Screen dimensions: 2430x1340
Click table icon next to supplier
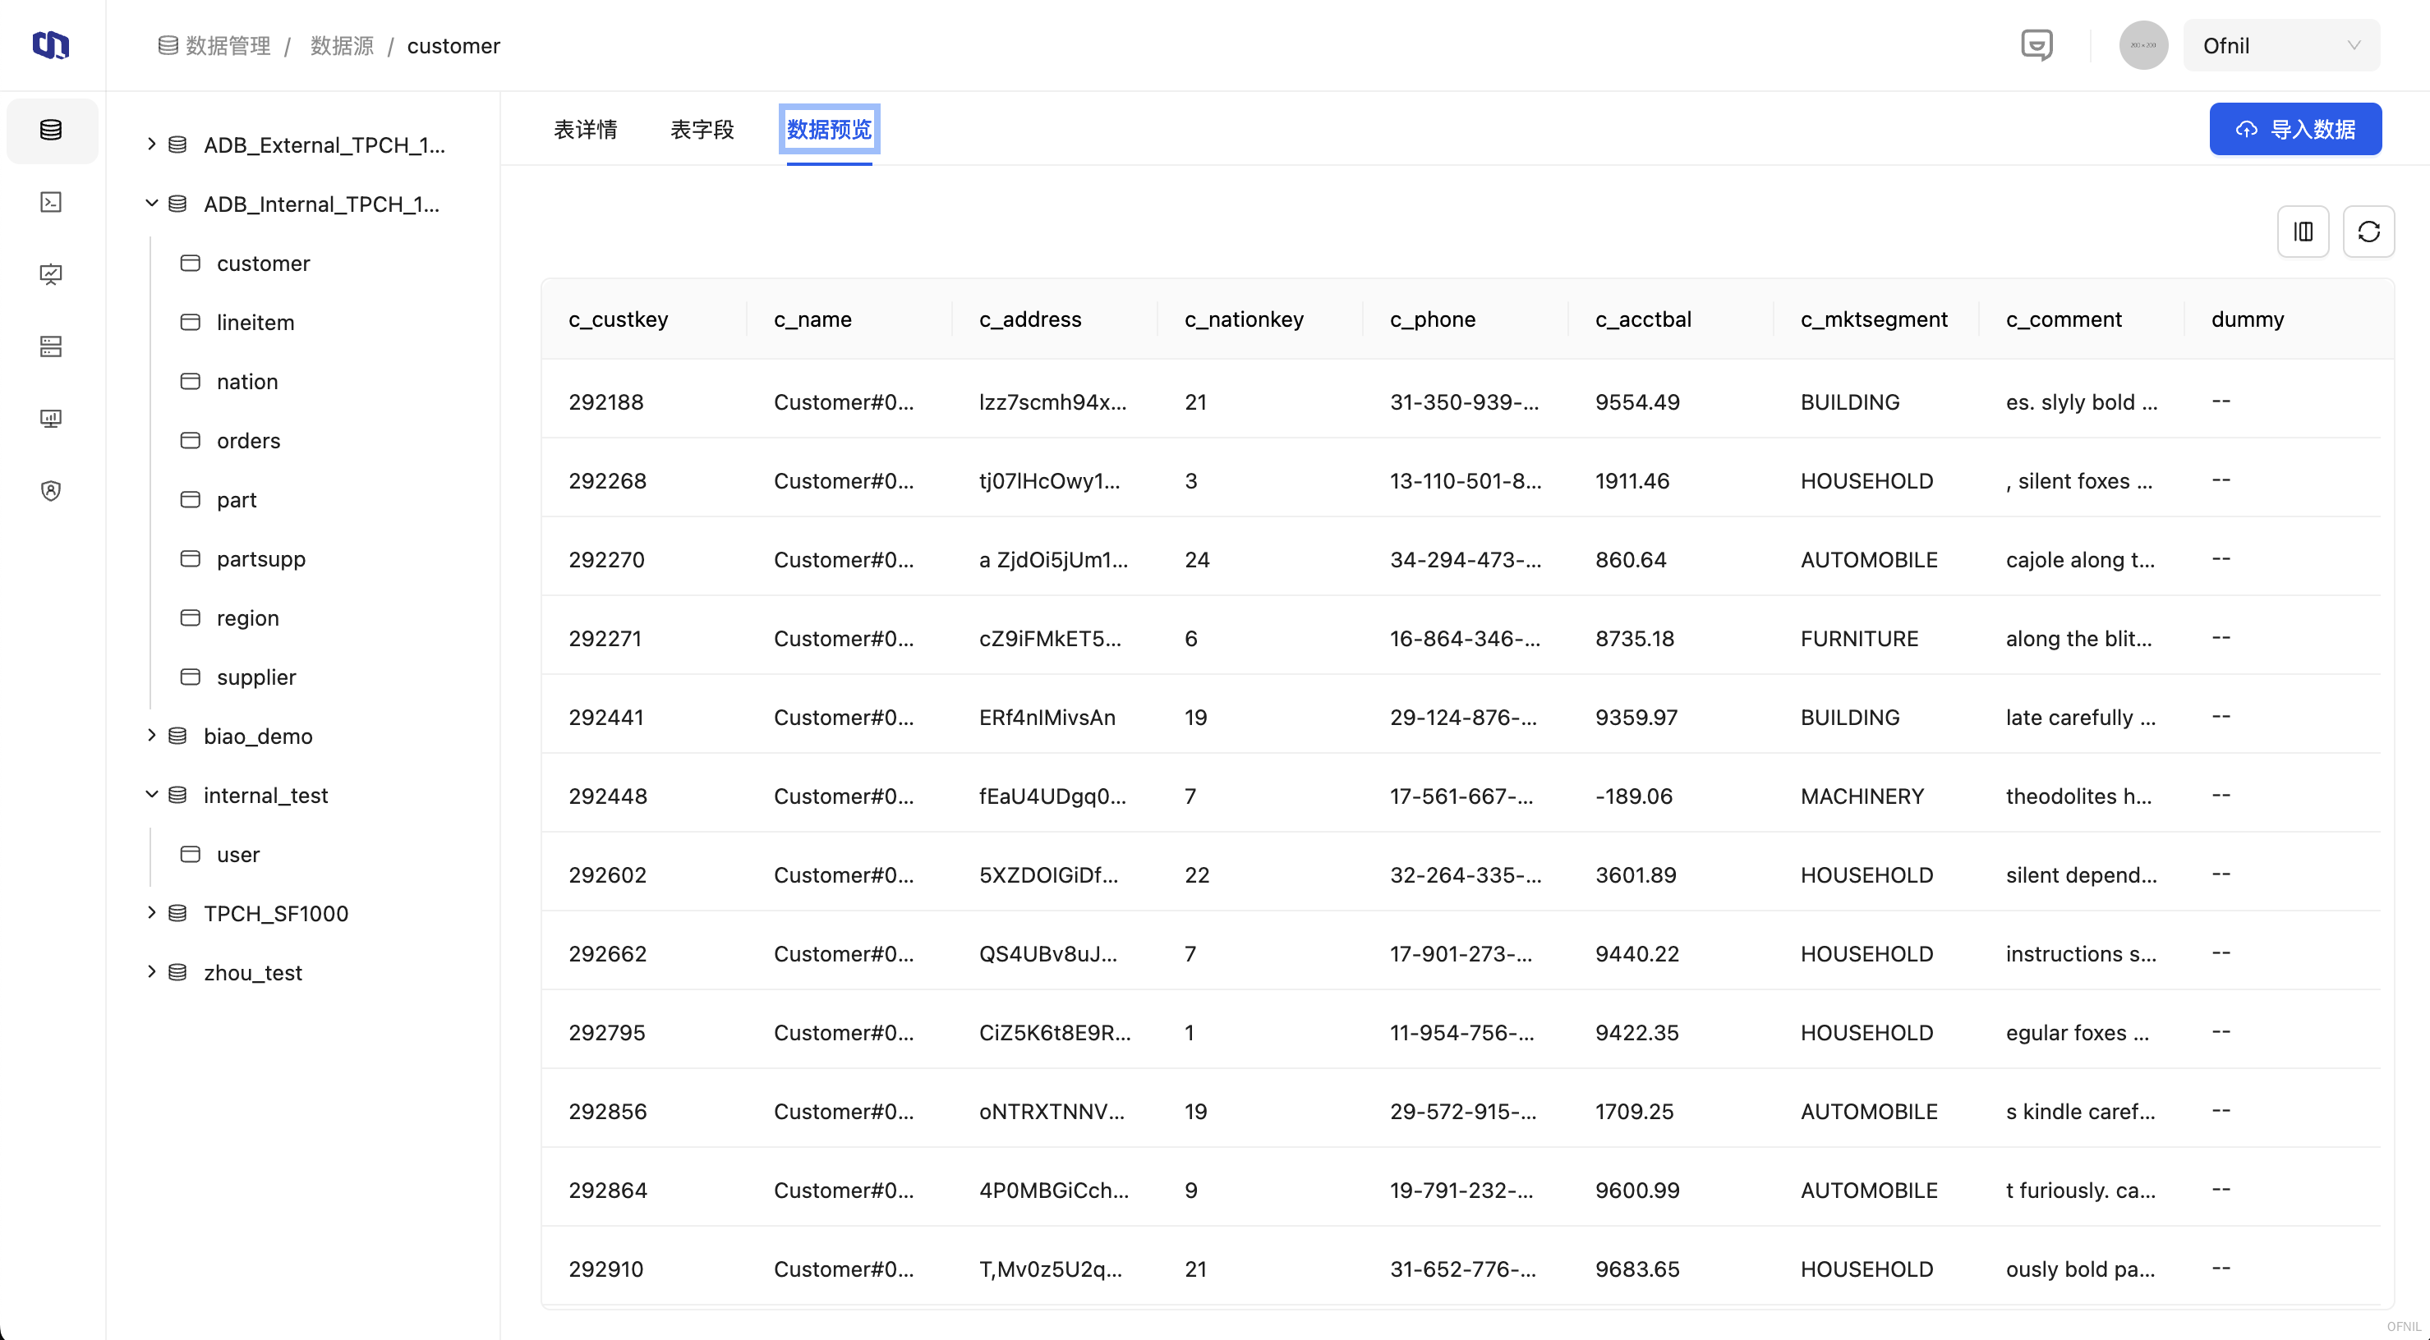click(191, 677)
